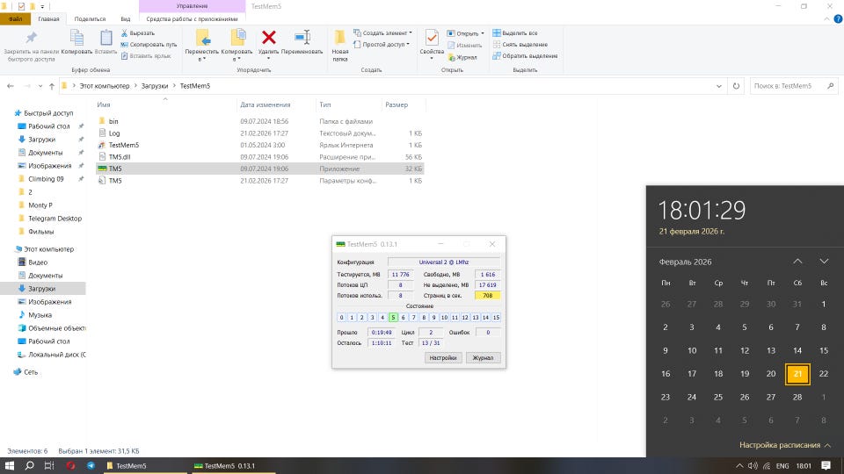Click thread state box 5
Screen dimensions: 844x474
393,318
